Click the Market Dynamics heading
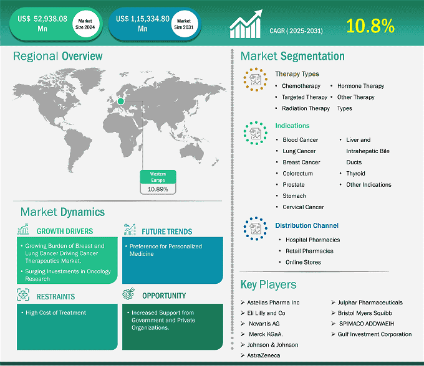 click(62, 212)
